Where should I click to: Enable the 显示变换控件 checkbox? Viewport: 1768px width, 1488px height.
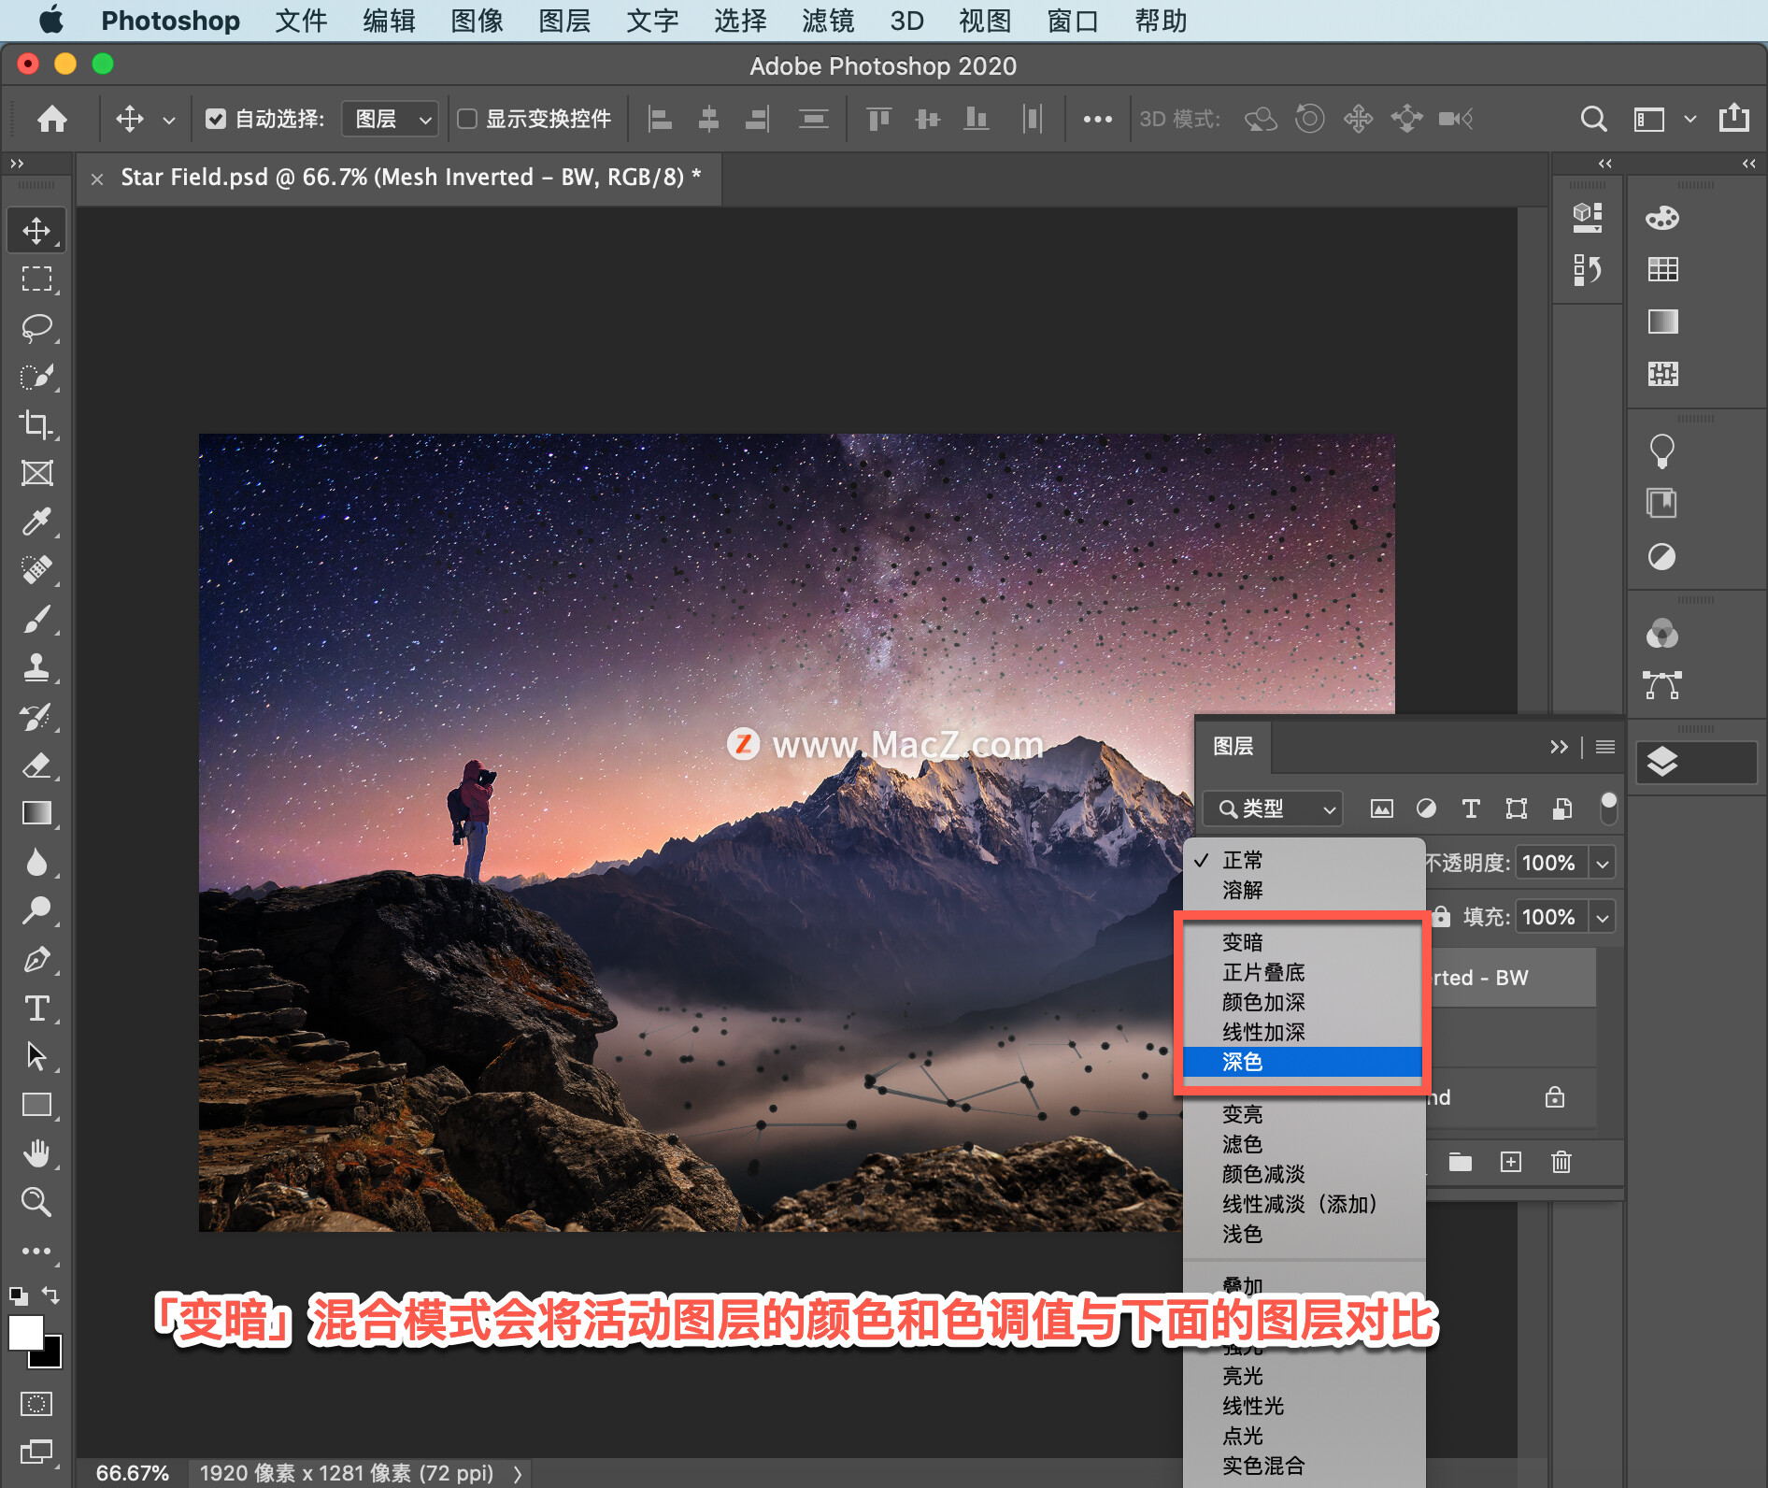click(467, 119)
